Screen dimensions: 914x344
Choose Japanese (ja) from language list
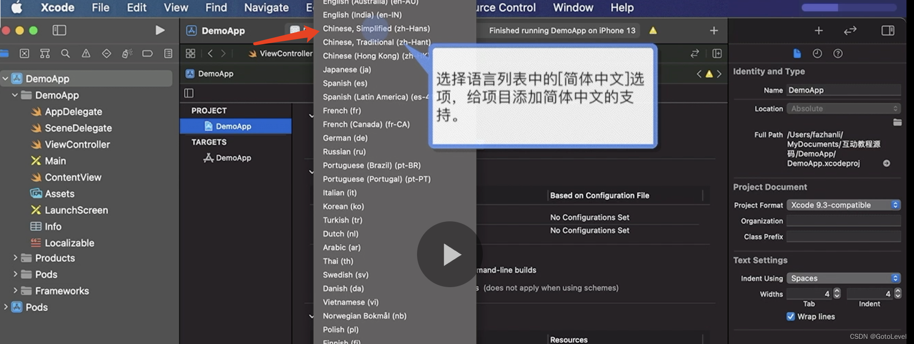tap(347, 70)
